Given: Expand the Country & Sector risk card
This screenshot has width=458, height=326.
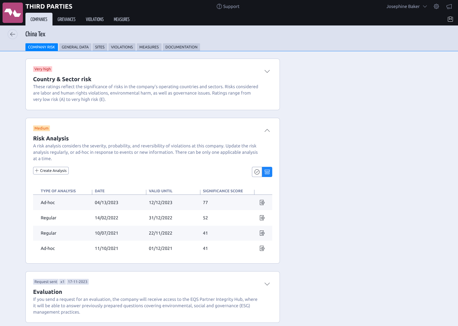Looking at the screenshot, I should click(x=267, y=71).
